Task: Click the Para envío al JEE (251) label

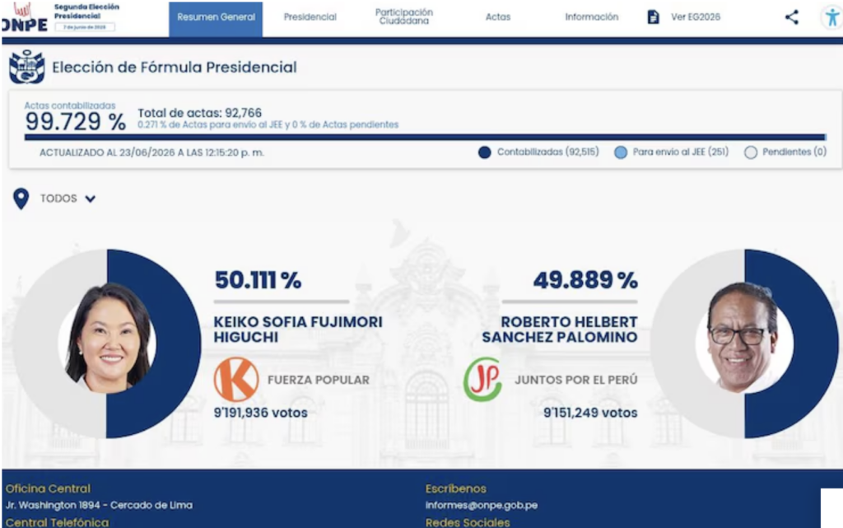Action: (681, 152)
